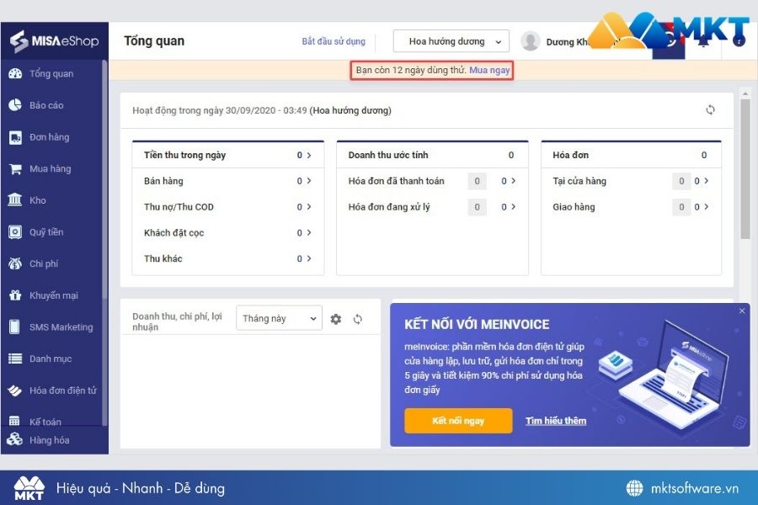Image resolution: width=758 pixels, height=505 pixels.
Task: Click main content vertical scrollbar
Action: (x=745, y=169)
